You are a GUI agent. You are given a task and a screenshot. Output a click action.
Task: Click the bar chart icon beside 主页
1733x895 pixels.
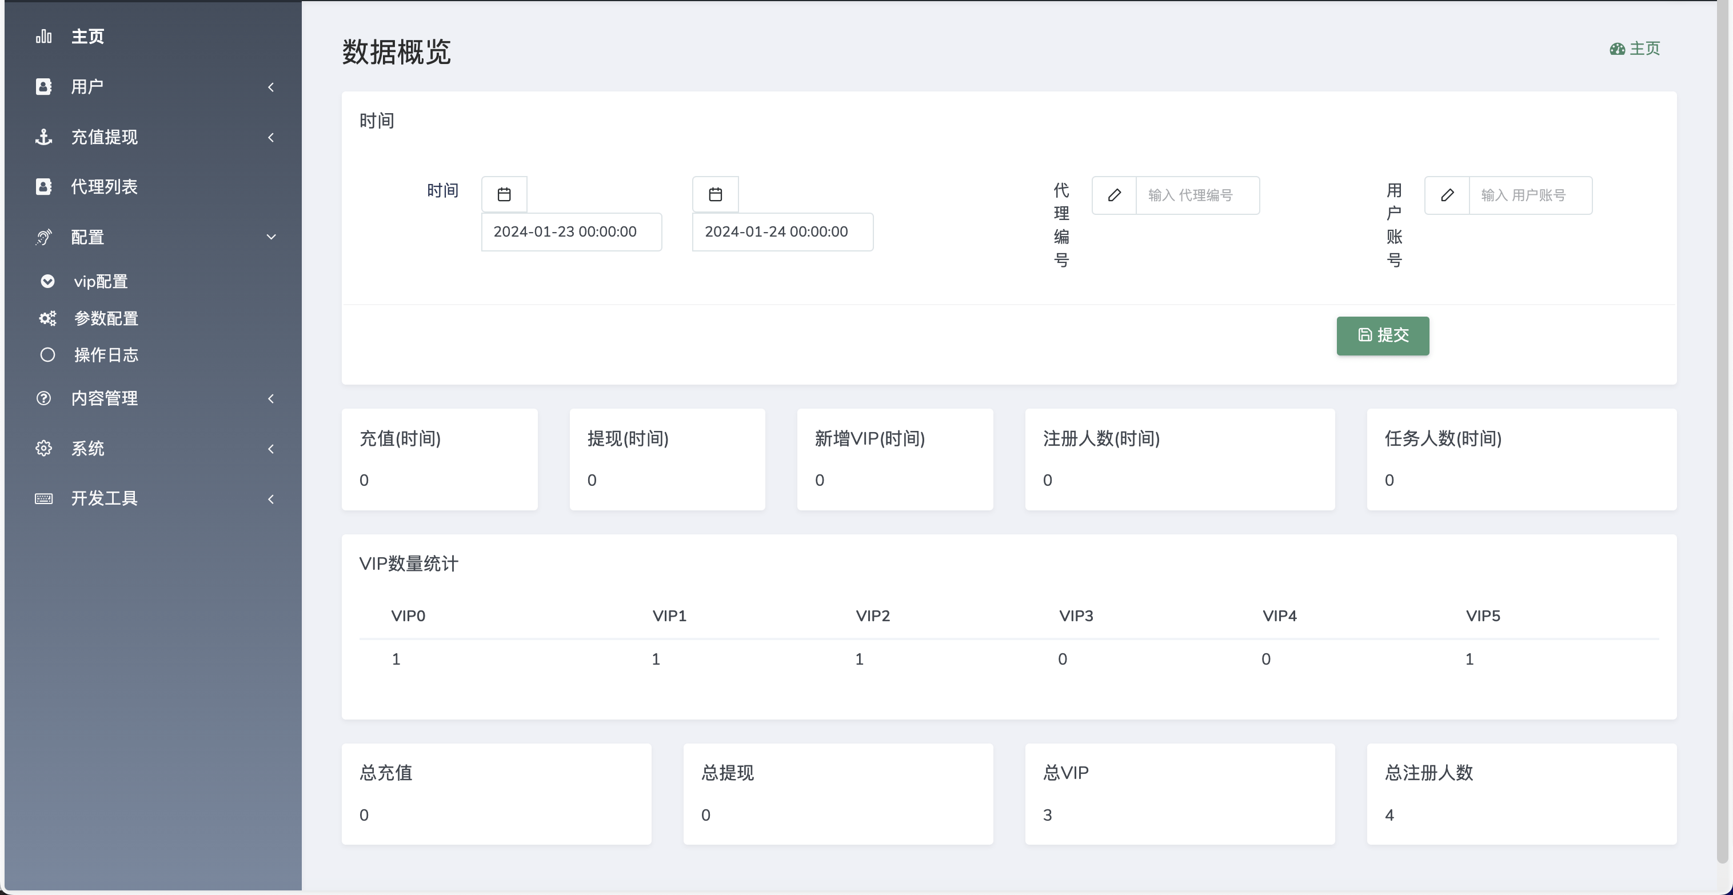[x=44, y=37]
